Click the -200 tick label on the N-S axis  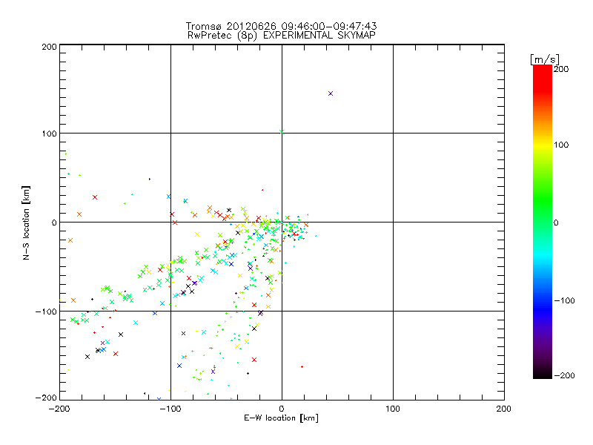click(46, 398)
